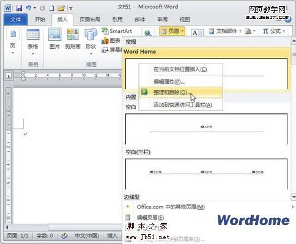Click the 内置 section label
This screenshot has width=296, height=244.
click(x=131, y=97)
